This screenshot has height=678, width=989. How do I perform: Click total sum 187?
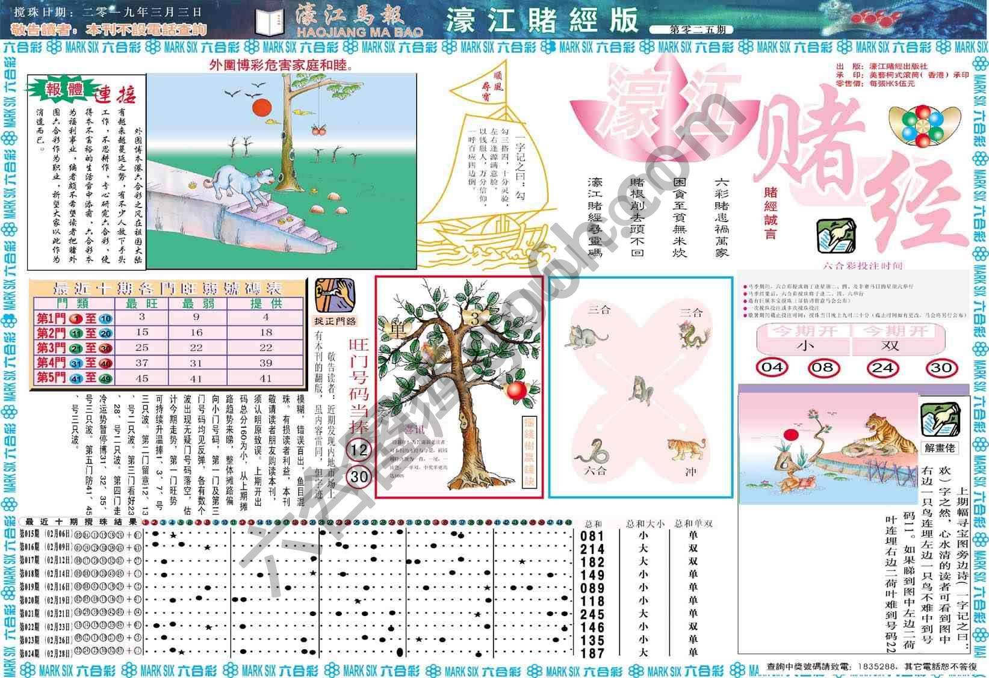(592, 653)
